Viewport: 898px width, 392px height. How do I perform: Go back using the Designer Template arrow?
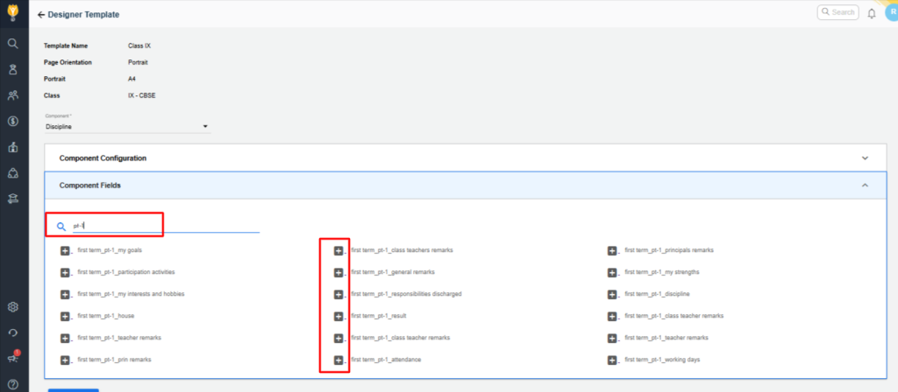[41, 15]
